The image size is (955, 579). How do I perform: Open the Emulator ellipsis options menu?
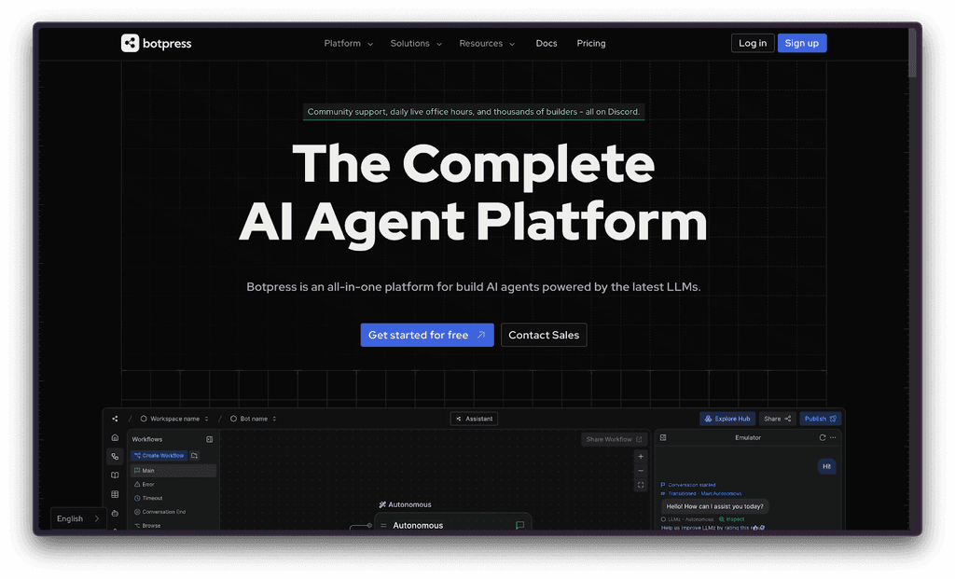[x=833, y=437]
